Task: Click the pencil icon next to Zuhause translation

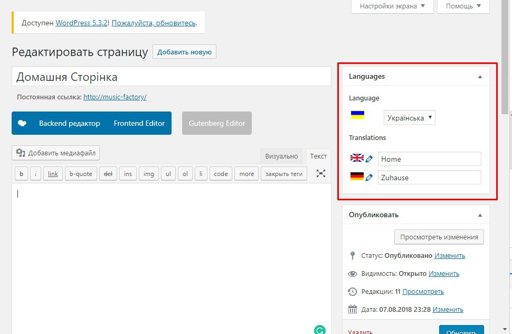Action: (x=369, y=178)
